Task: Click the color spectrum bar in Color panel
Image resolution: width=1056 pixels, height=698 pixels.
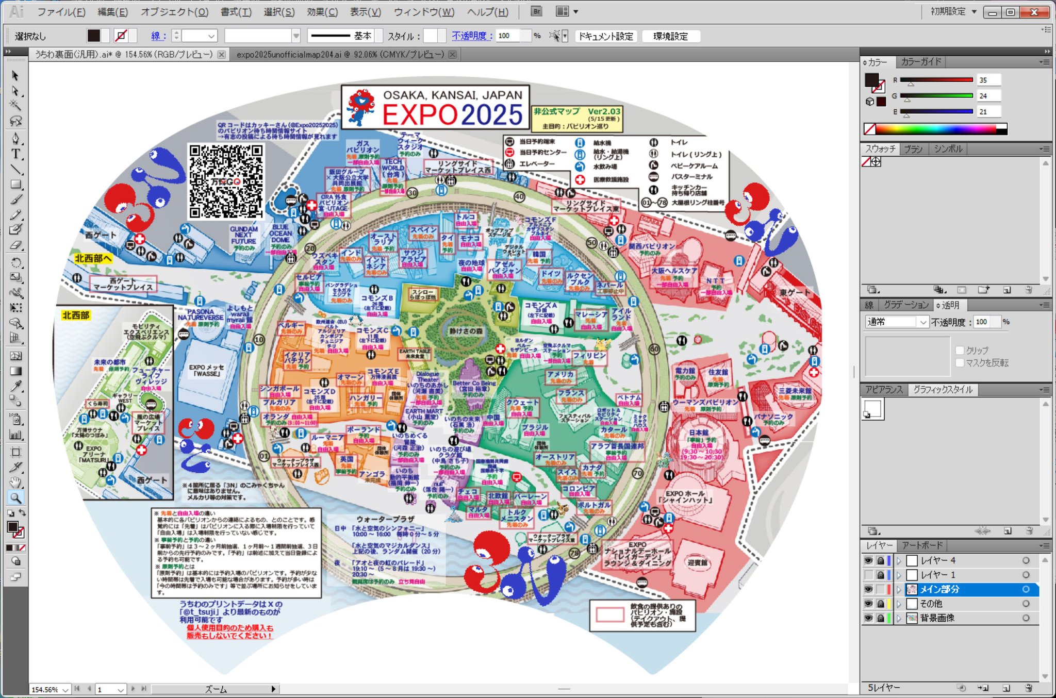Action: (936, 129)
